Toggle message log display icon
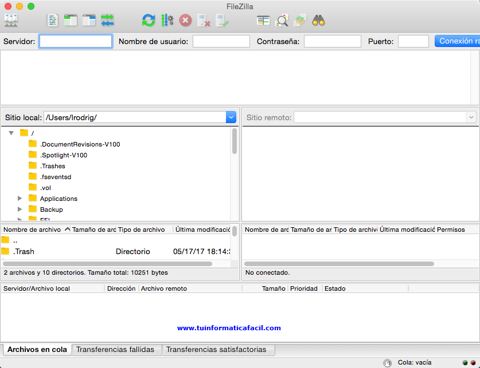The image size is (480, 368). 52,21
